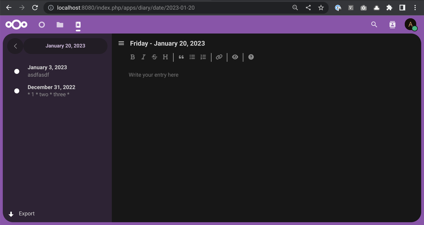Toggle the sidebar with the hamburger icon
The image size is (424, 225).
[x=121, y=43]
